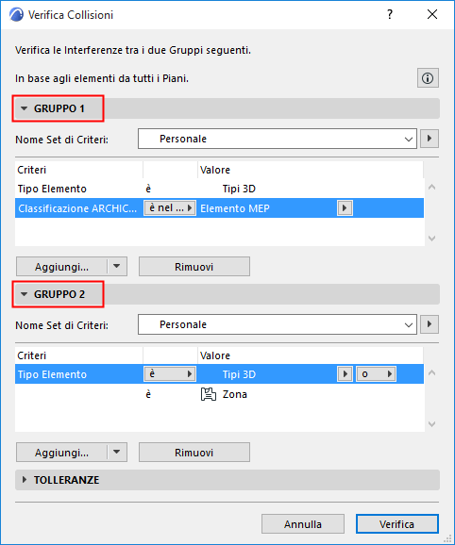Click scroll down arrow in Gruppo 2 list

pyautogui.click(x=431, y=424)
